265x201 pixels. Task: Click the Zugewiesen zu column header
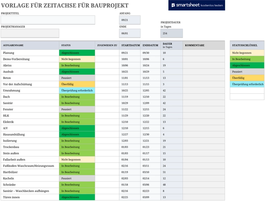[x=107, y=45]
